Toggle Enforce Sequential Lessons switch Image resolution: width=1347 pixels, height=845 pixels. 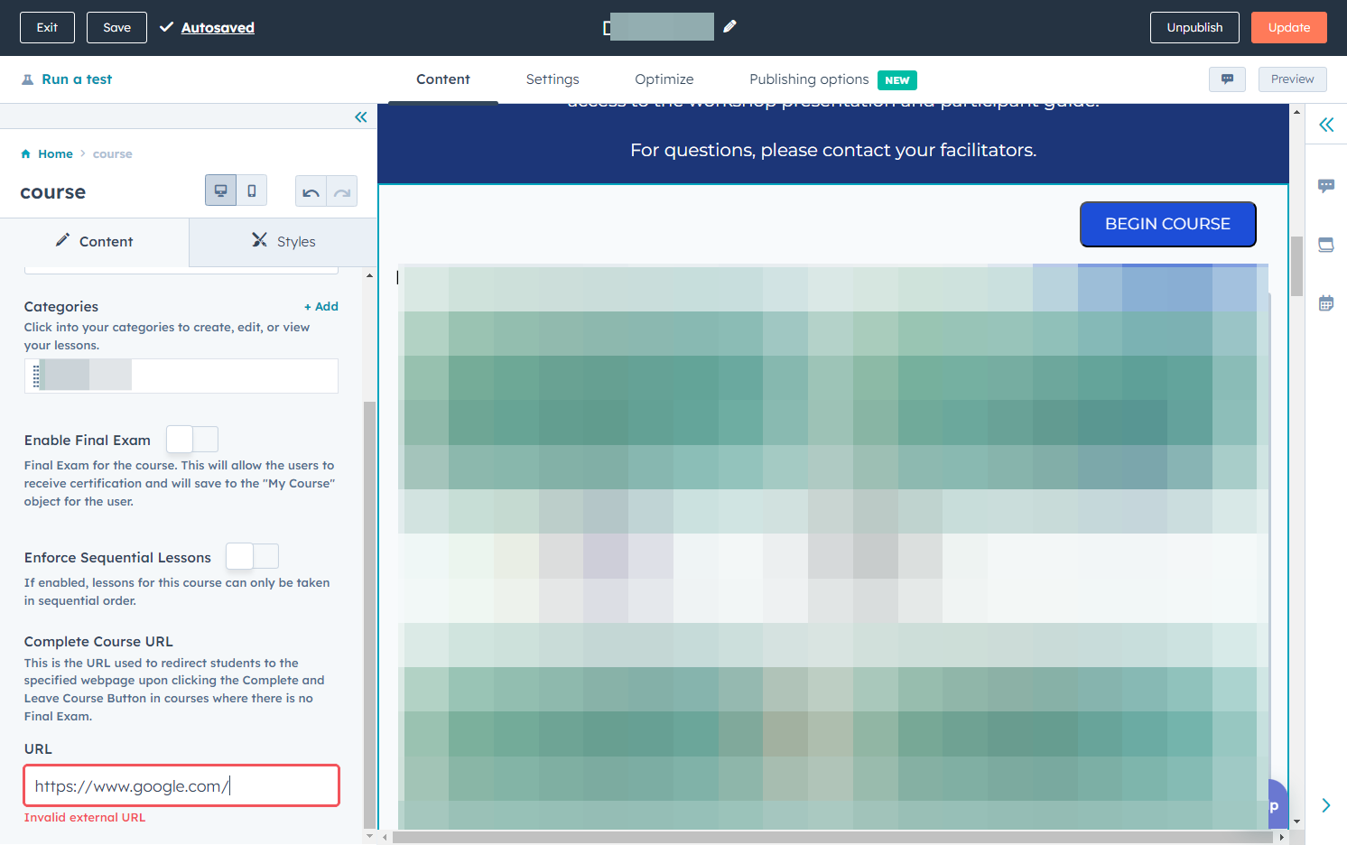click(x=253, y=556)
